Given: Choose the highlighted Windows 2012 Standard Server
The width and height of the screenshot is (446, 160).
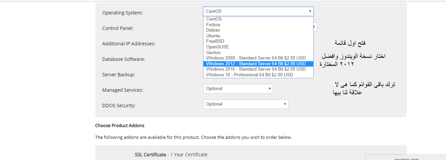Looking at the screenshot, I should [x=256, y=64].
